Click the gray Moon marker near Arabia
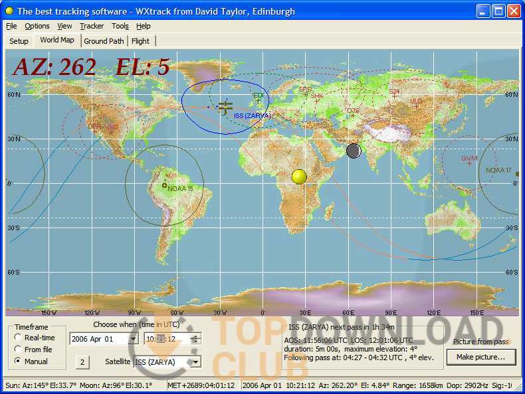Image resolution: width=525 pixels, height=394 pixels. [354, 151]
